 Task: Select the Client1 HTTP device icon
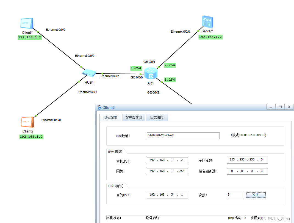pyautogui.click(x=26, y=23)
